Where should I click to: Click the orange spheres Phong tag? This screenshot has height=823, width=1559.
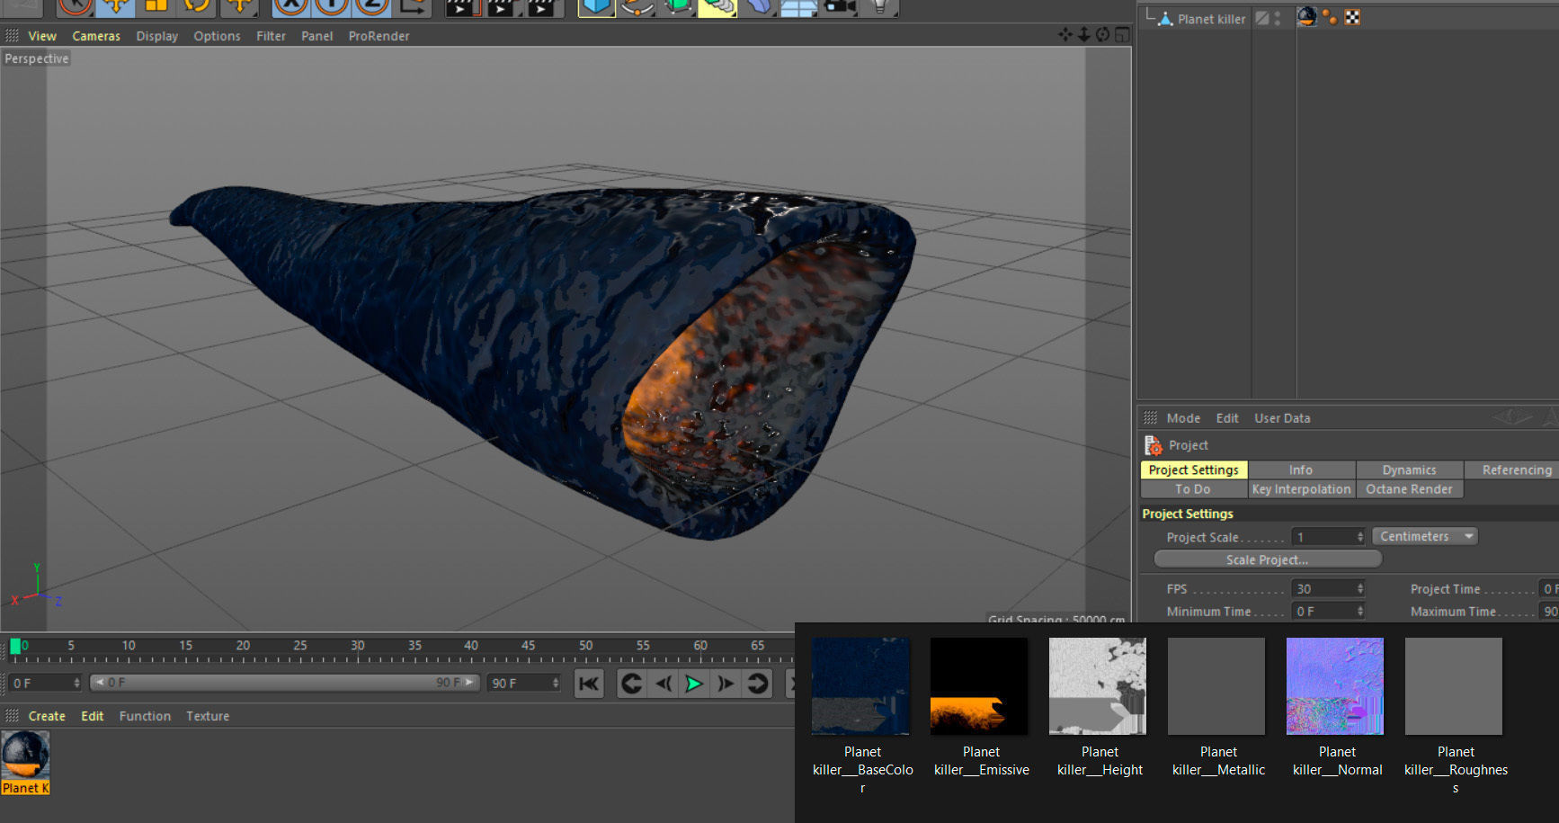1330,17
